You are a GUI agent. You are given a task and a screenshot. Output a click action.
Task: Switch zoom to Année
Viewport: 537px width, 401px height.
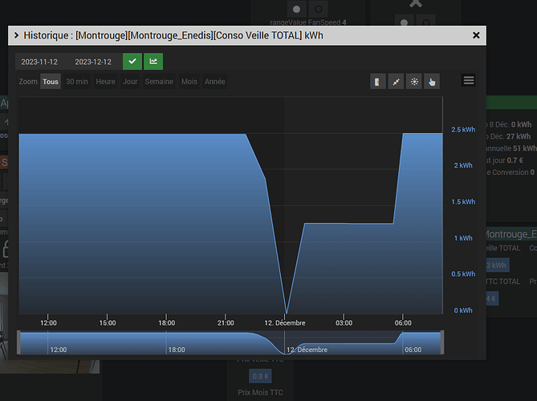(x=215, y=82)
